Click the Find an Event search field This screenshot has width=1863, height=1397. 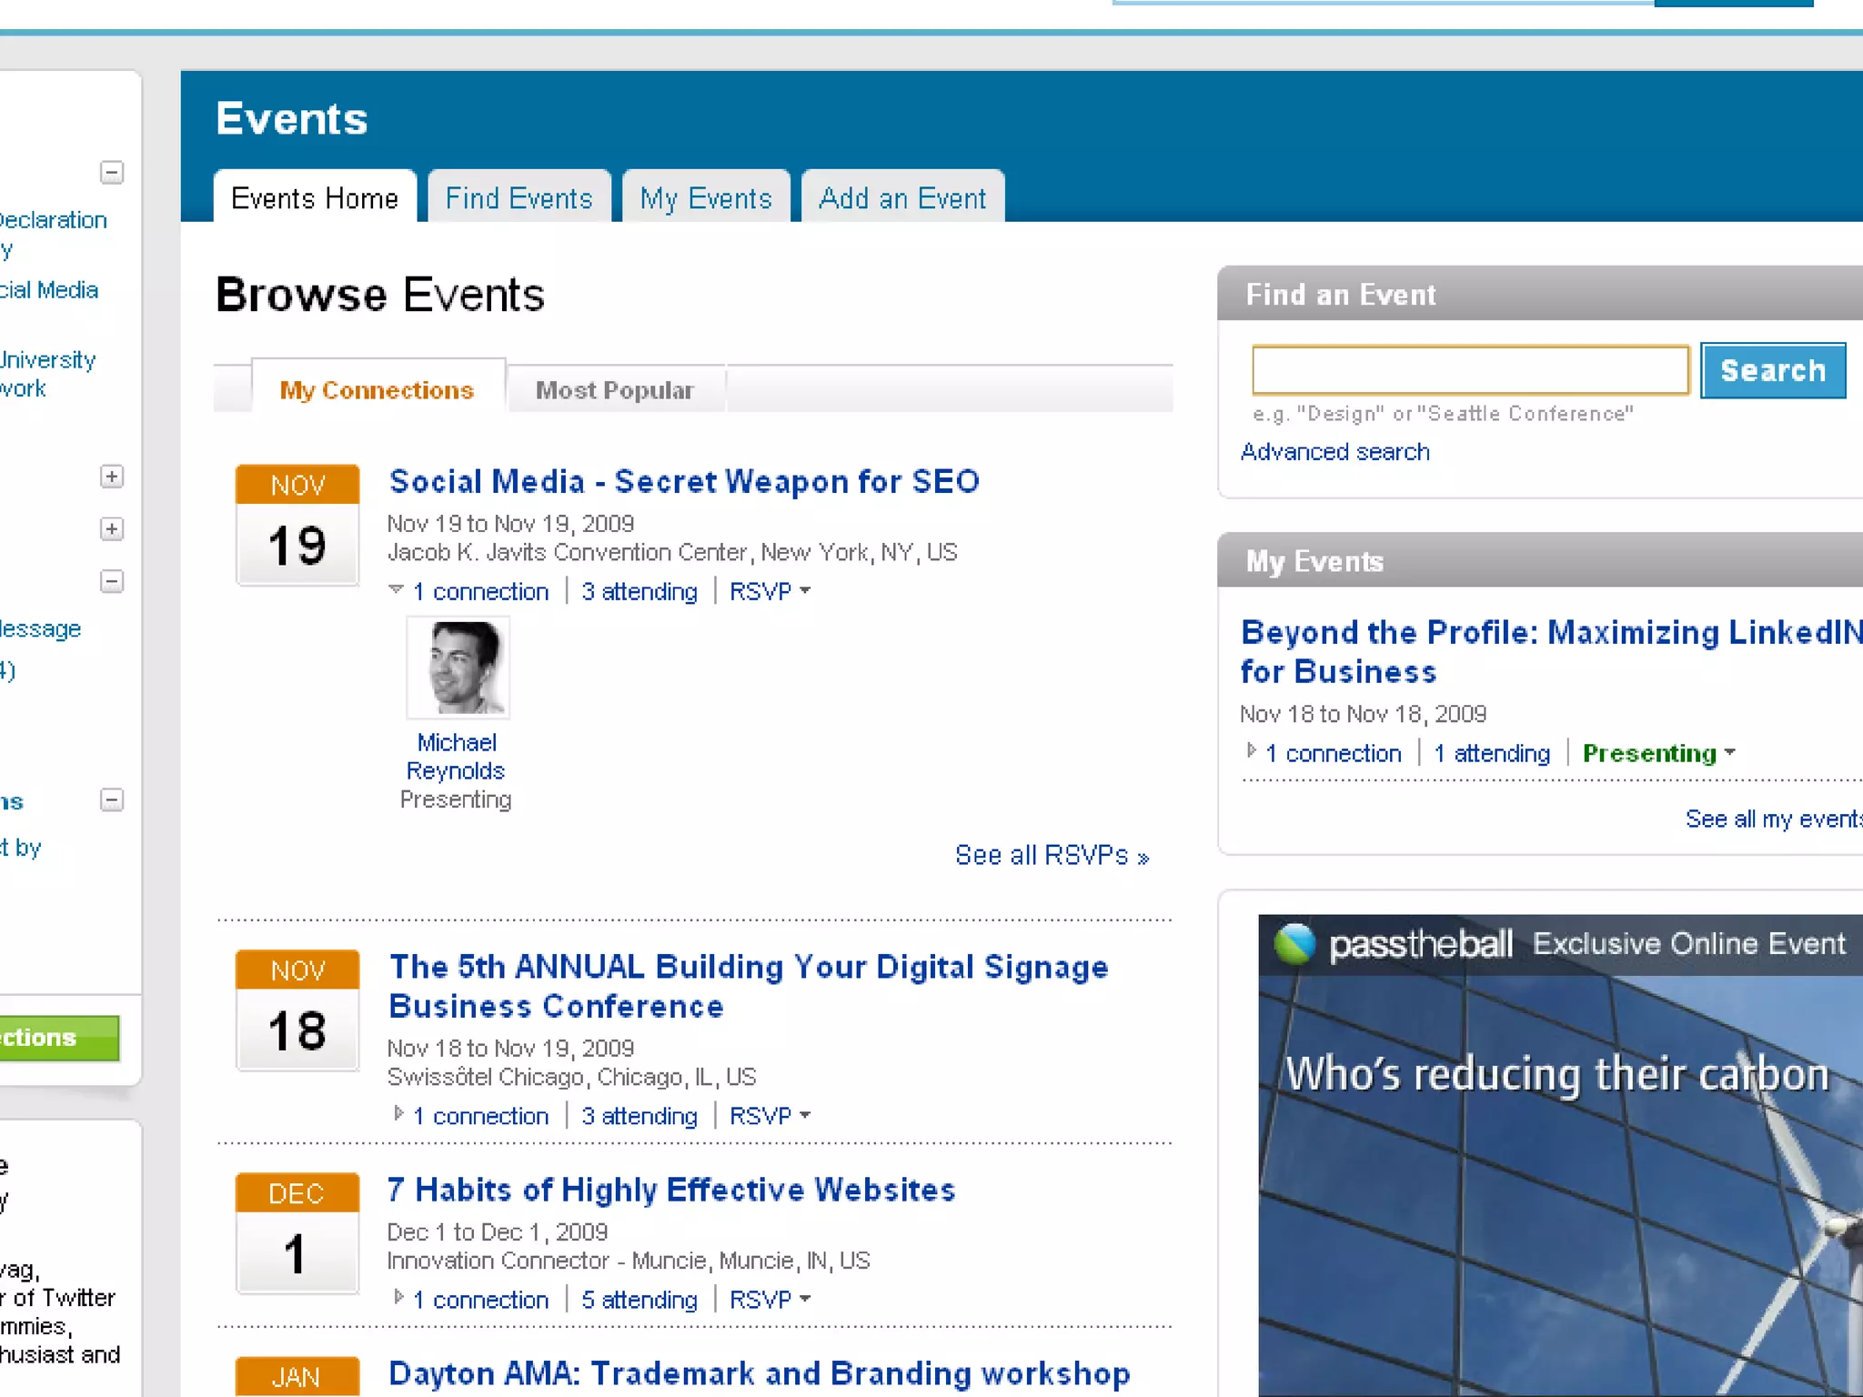point(1470,370)
